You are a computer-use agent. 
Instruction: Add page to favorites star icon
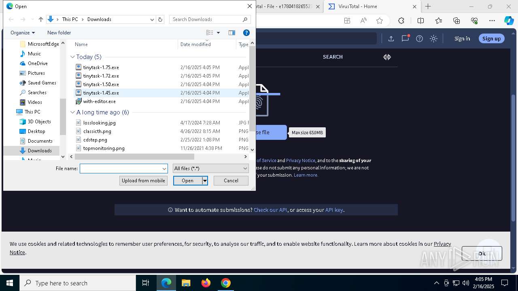379,21
